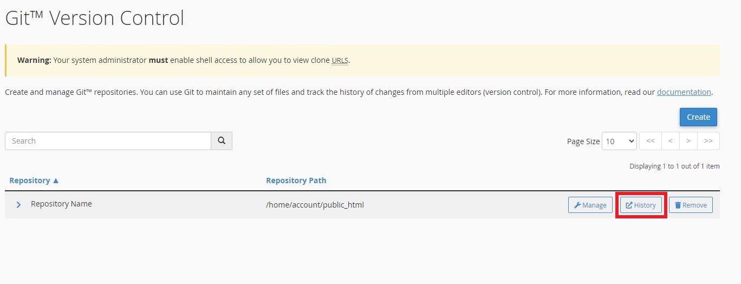Go to next page with > button

688,141
